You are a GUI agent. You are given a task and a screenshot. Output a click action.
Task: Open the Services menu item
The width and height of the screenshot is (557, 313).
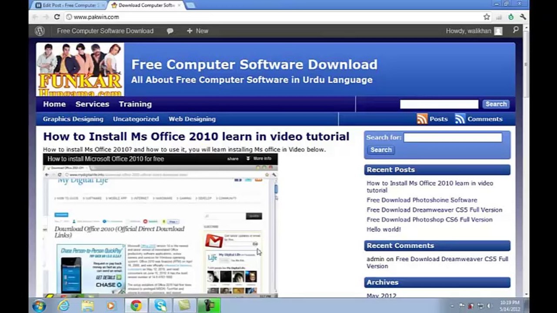pyautogui.click(x=92, y=104)
